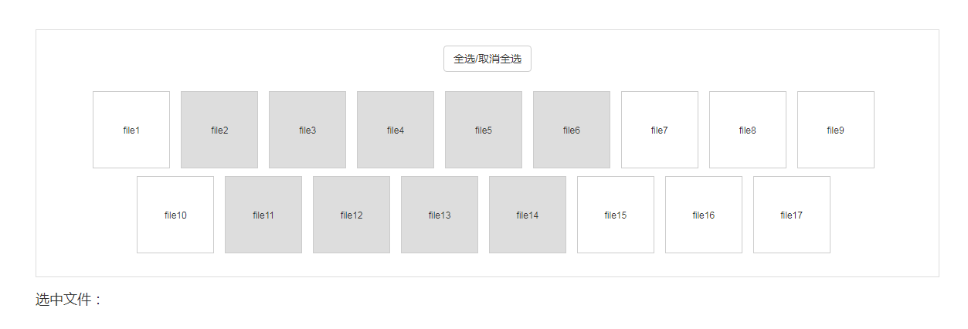Toggle selection of the file14 tile
The height and width of the screenshot is (329, 968).
[x=528, y=215]
